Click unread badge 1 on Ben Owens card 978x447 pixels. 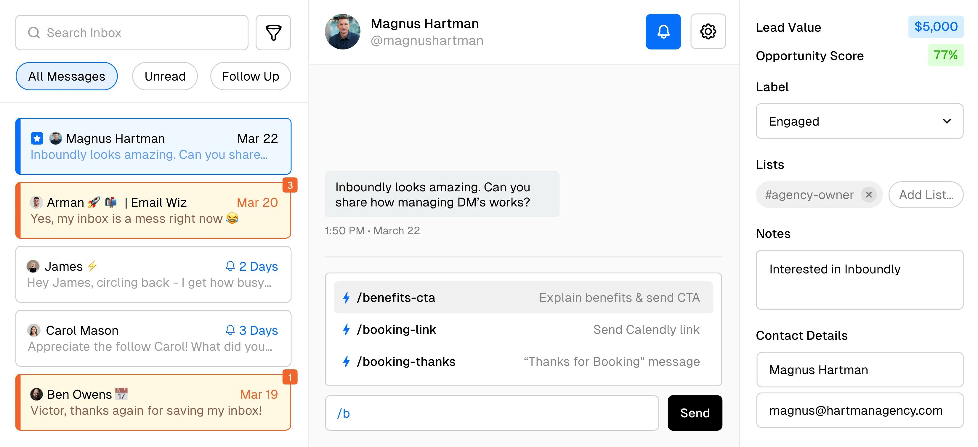tap(290, 377)
